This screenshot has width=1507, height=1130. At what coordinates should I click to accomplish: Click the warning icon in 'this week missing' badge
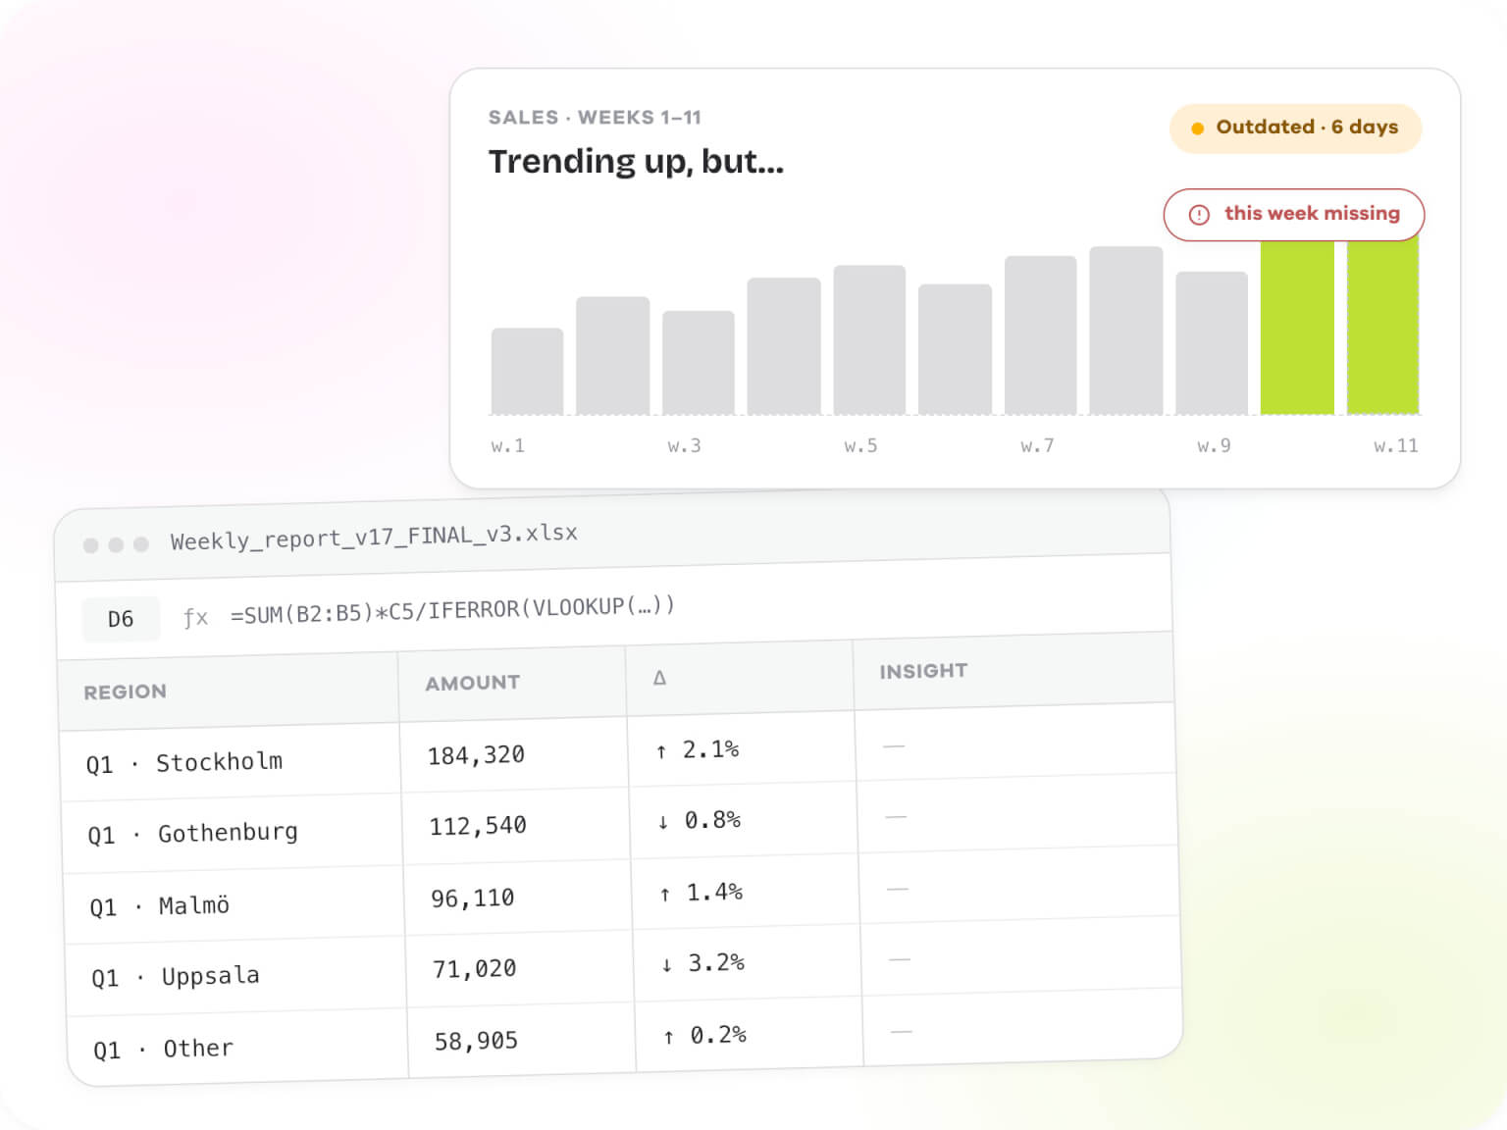[x=1199, y=215]
